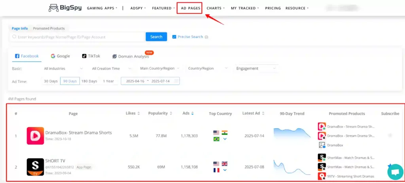Screen dimensions: 405x183
Task: Expand the Engagement sort dropdown
Action: pyautogui.click(x=256, y=68)
